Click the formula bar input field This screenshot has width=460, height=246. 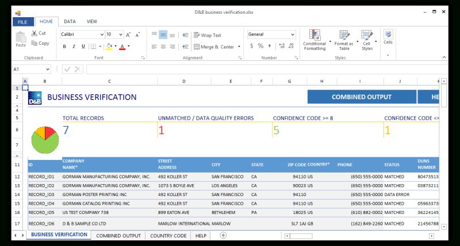(x=267, y=69)
